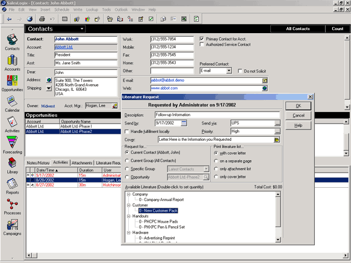The image size is (351, 263).
Task: Toggle Primary Contact for Acct. checkbox
Action: [x=202, y=39]
